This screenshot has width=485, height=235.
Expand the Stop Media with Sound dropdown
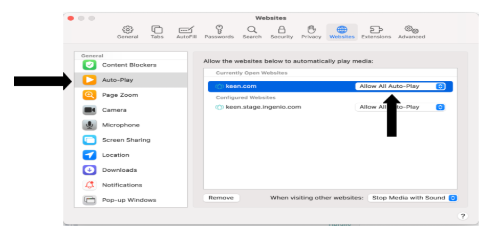(412, 198)
